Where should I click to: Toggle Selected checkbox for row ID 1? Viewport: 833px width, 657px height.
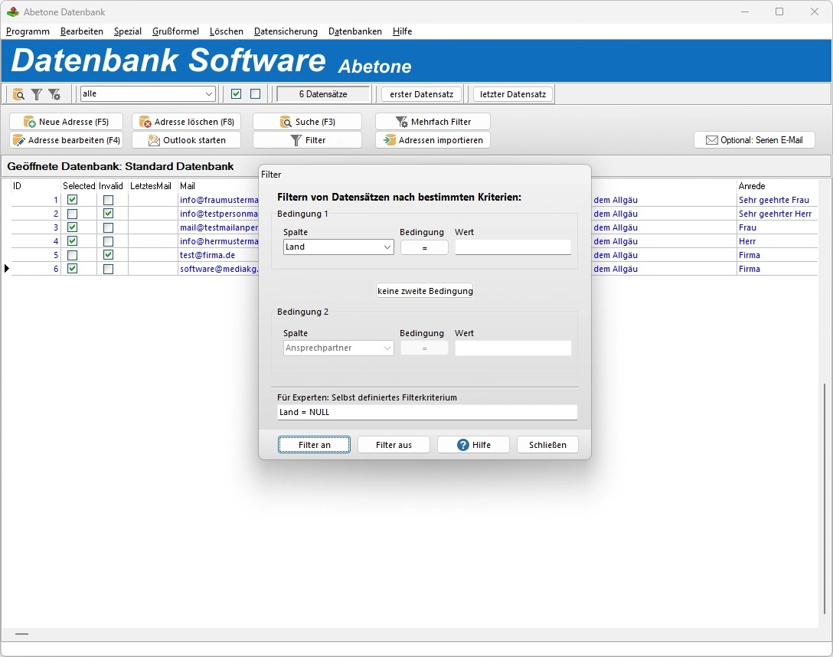[72, 200]
